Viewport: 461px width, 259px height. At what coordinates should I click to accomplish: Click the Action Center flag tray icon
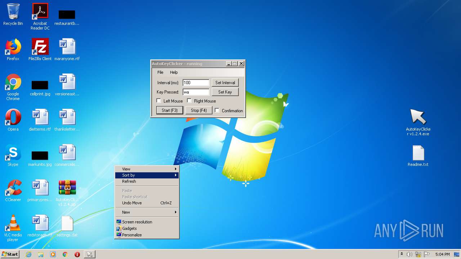427,254
